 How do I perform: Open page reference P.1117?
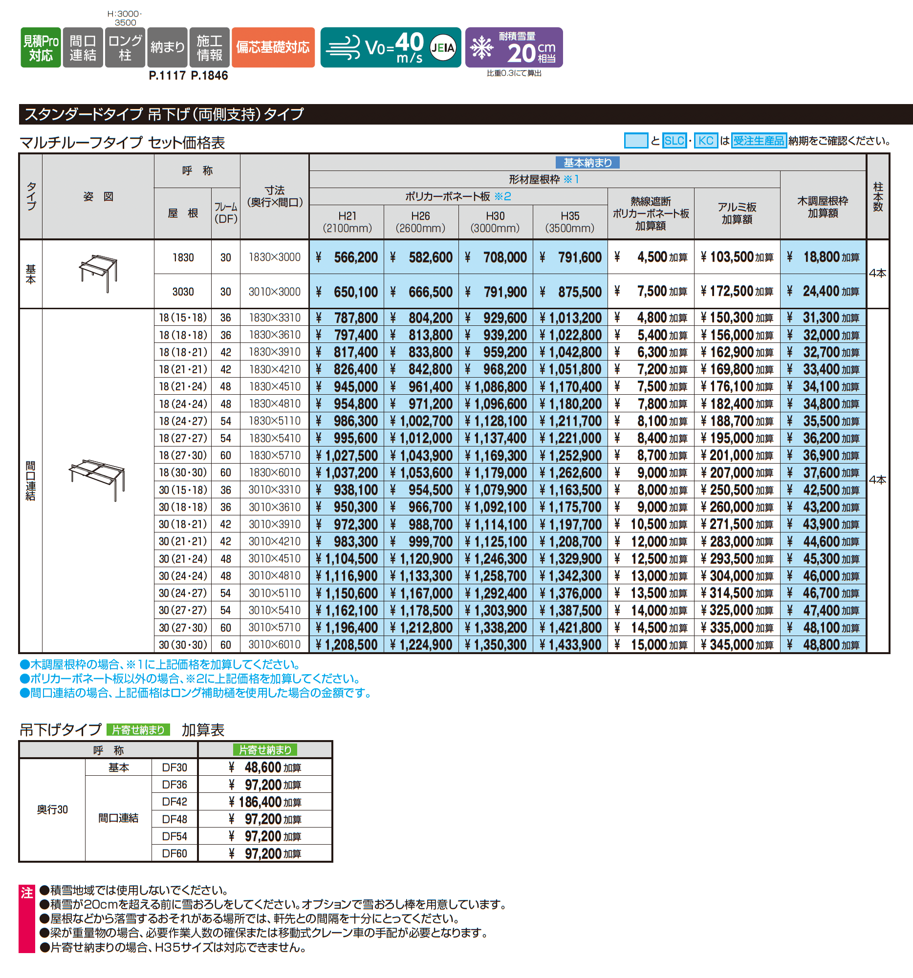(167, 76)
